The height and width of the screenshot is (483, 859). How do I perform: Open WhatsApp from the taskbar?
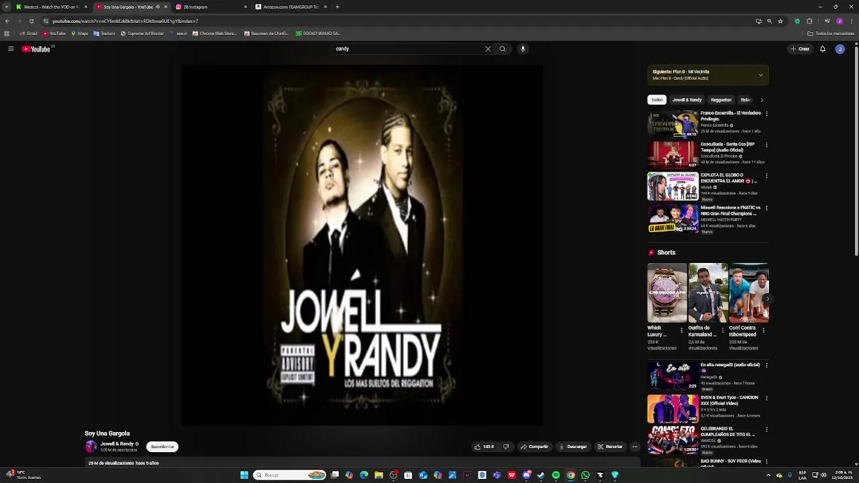[x=585, y=475]
